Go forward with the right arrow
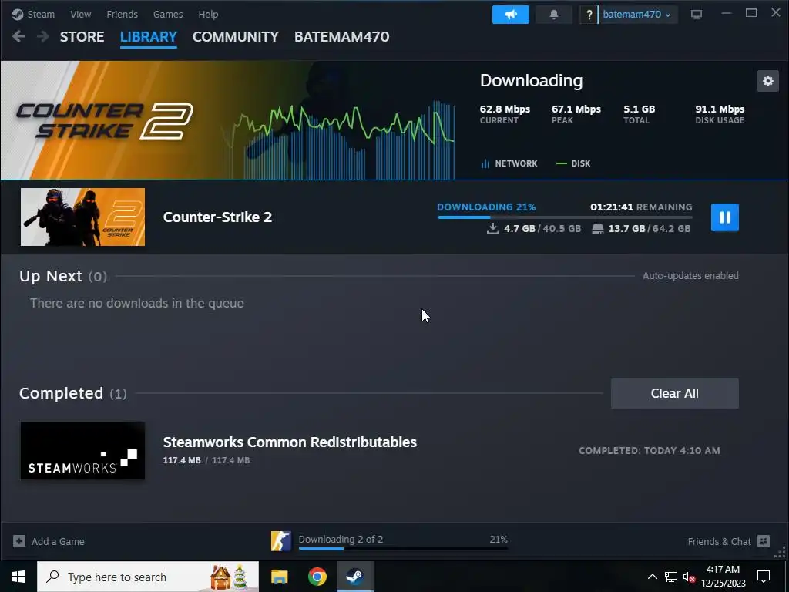789x592 pixels. [x=43, y=37]
